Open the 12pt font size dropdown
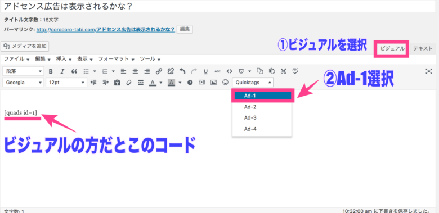The height and width of the screenshot is (213, 439). (x=66, y=83)
